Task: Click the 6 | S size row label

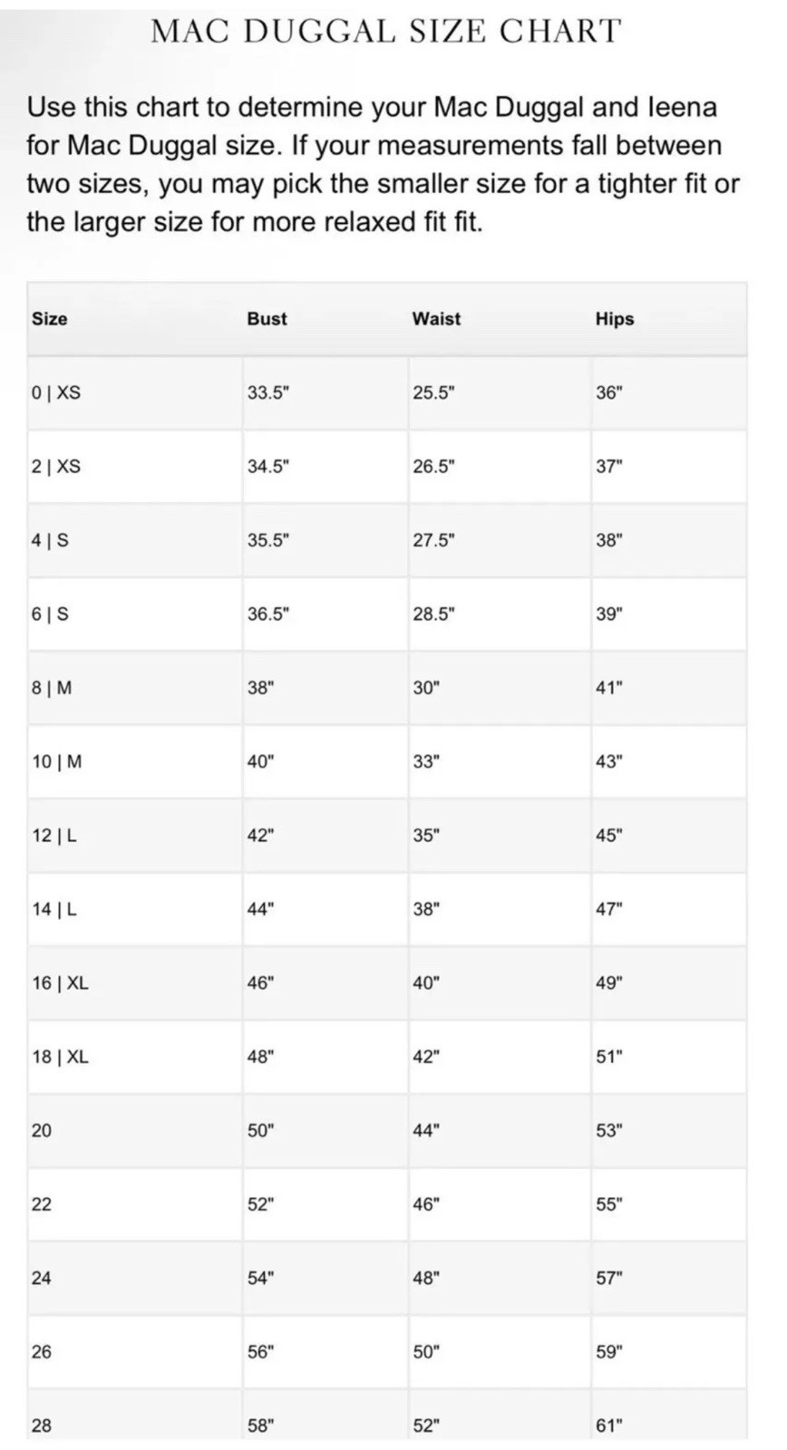Action: (50, 614)
